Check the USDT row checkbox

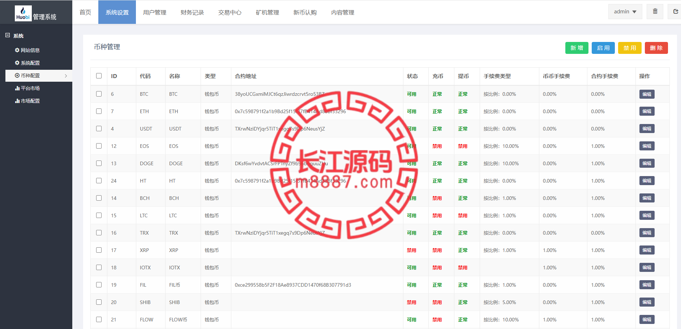click(x=99, y=129)
